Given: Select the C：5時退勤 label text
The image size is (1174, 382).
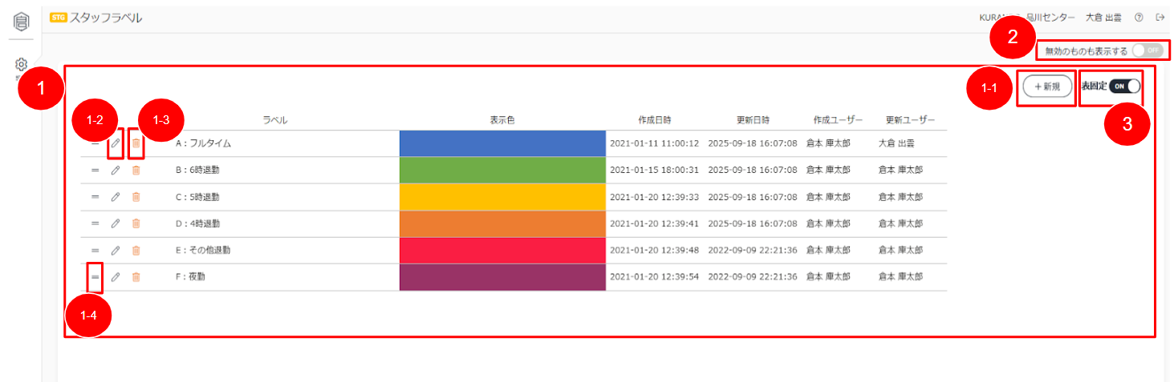Looking at the screenshot, I should tap(197, 197).
